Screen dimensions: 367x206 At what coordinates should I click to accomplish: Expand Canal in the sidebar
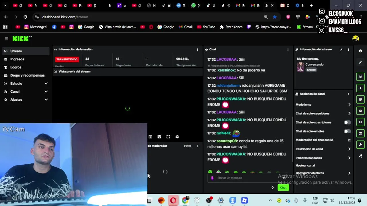click(x=46, y=92)
